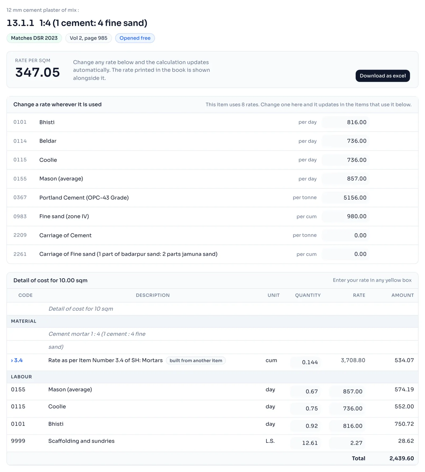The width and height of the screenshot is (425, 472).
Task: Click the 3,708.80 rate for item 3.4
Action: coord(353,360)
